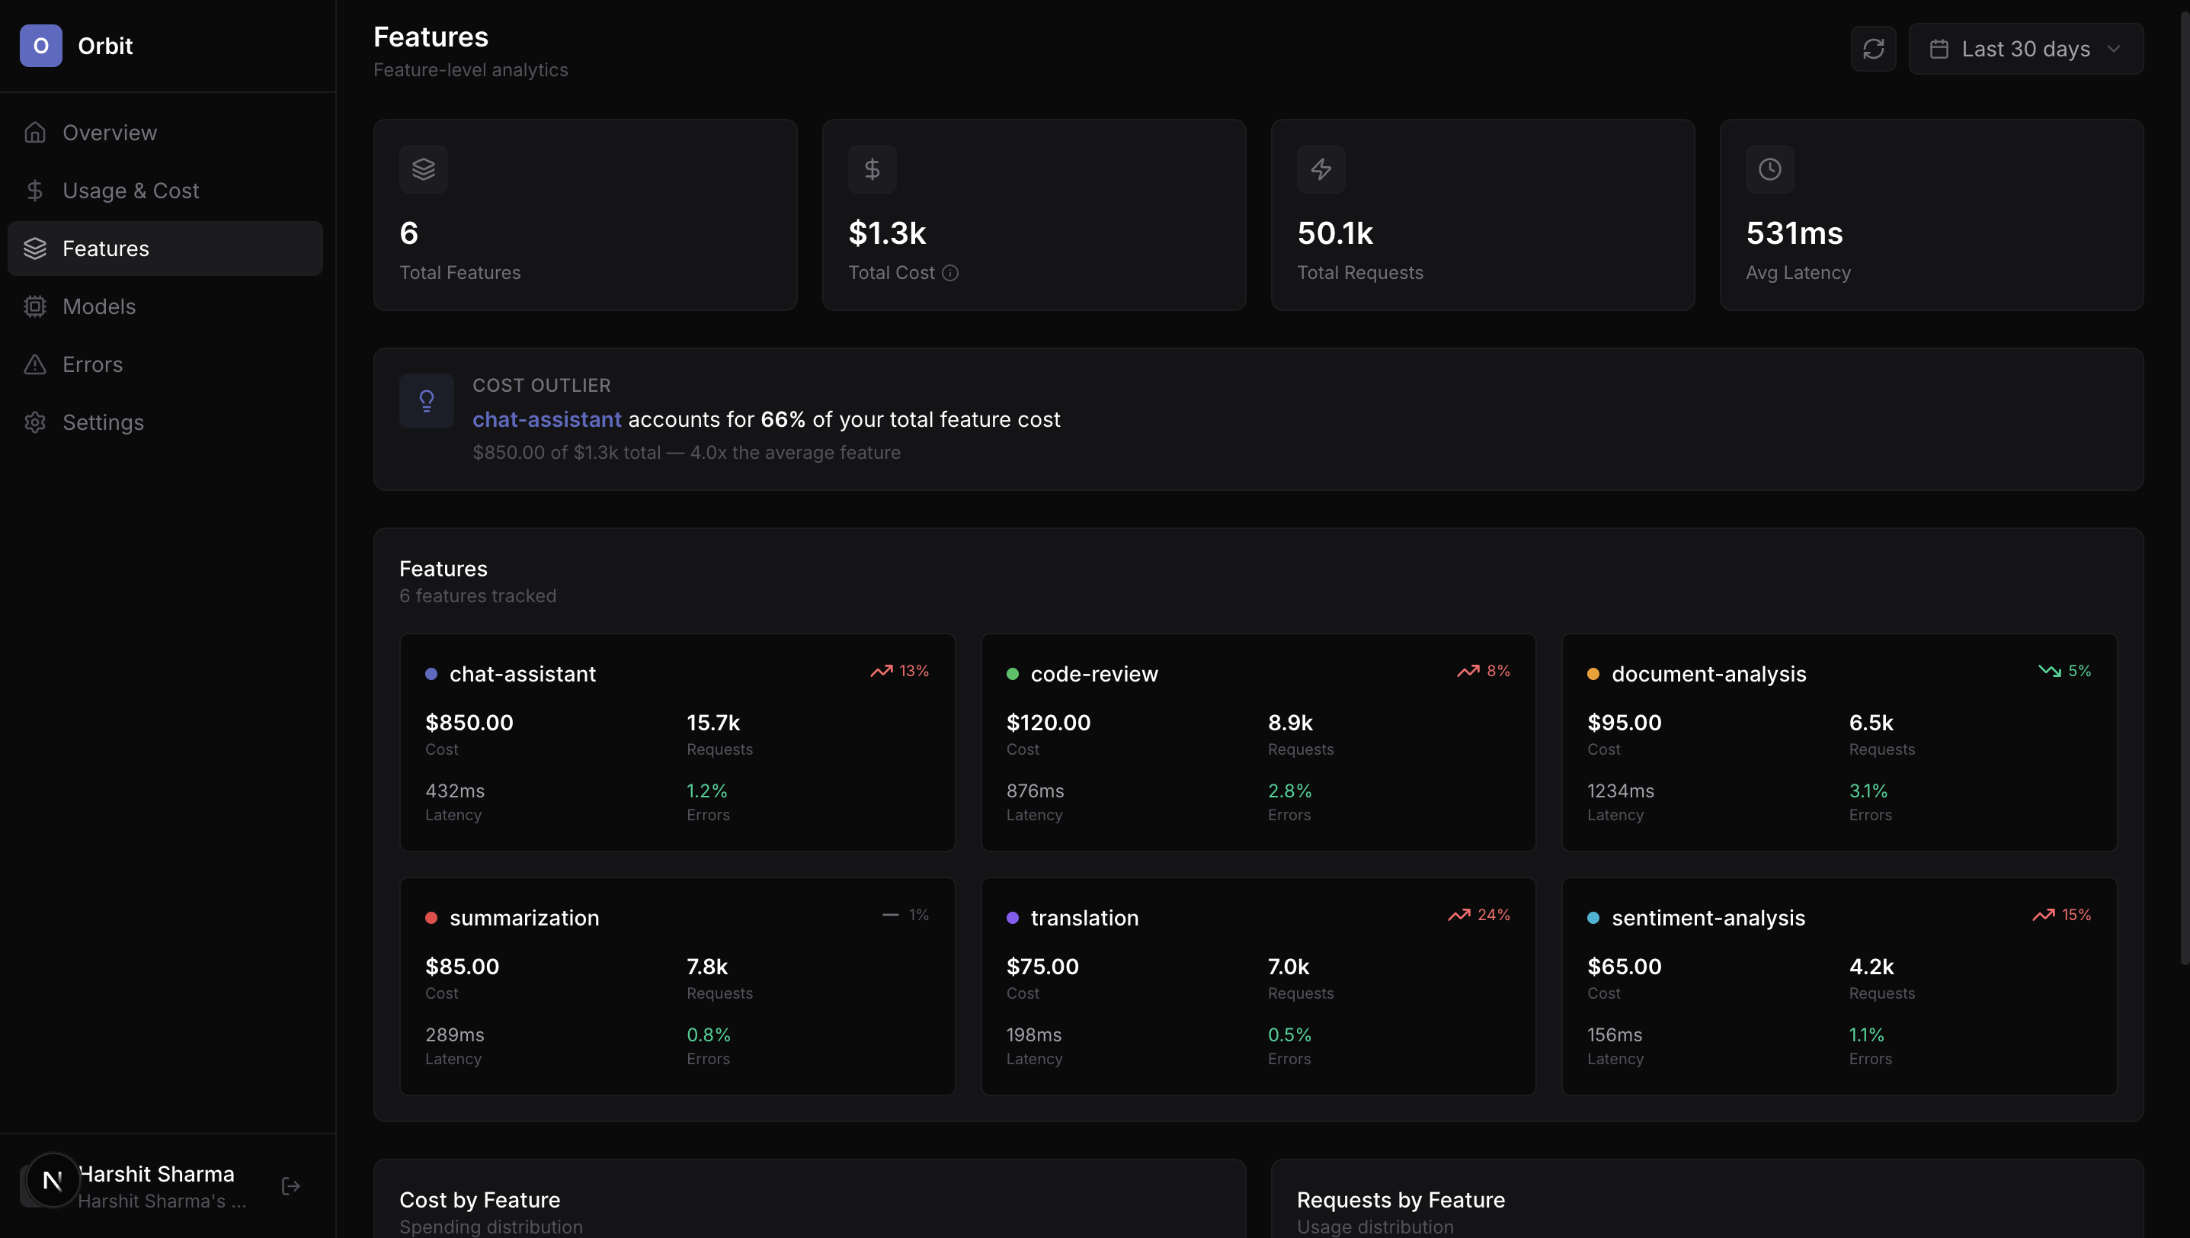Click the orange dot on document-analysis card
The width and height of the screenshot is (2190, 1238).
(x=1593, y=673)
